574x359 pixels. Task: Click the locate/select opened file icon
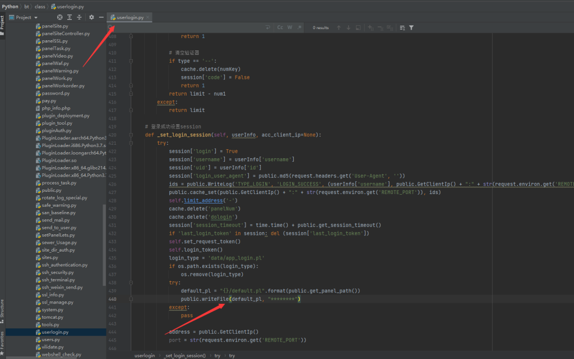tap(60, 17)
